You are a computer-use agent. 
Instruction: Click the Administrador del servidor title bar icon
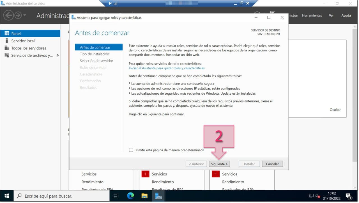pyautogui.click(x=3, y=3)
